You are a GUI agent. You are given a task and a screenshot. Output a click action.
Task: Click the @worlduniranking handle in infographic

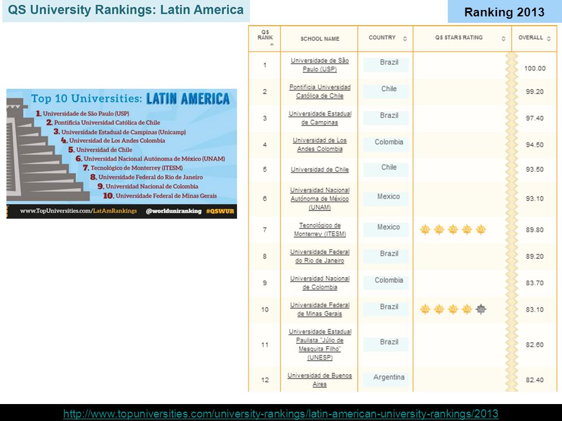[x=173, y=211]
